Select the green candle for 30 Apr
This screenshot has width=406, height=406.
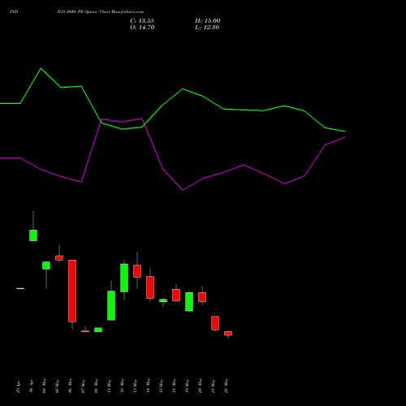(x=33, y=235)
